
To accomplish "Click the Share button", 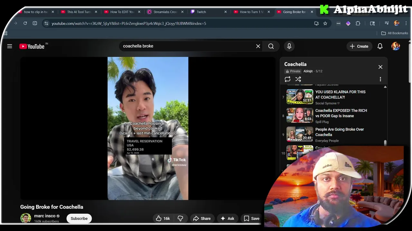I will pos(202,218).
